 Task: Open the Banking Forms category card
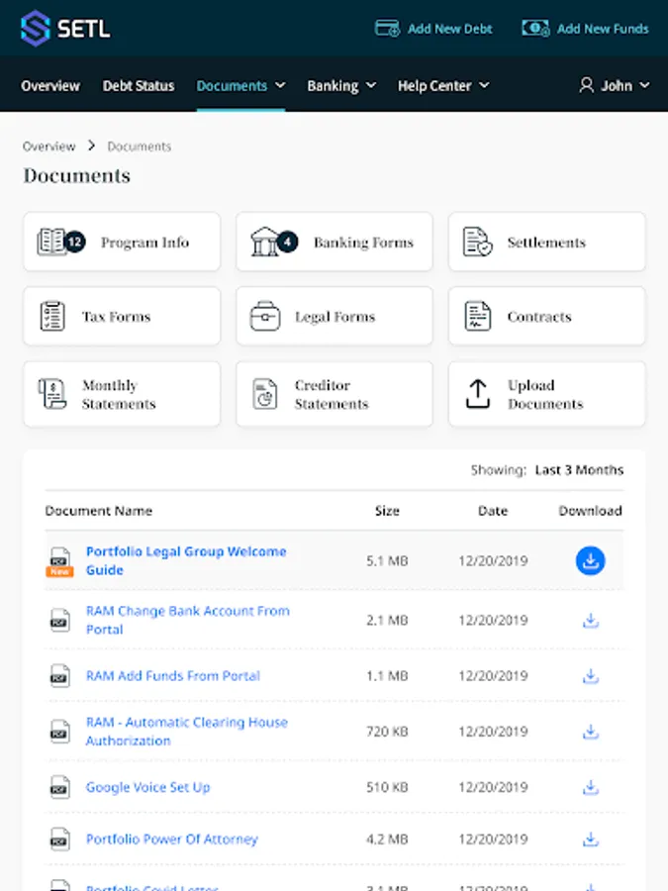pos(334,243)
